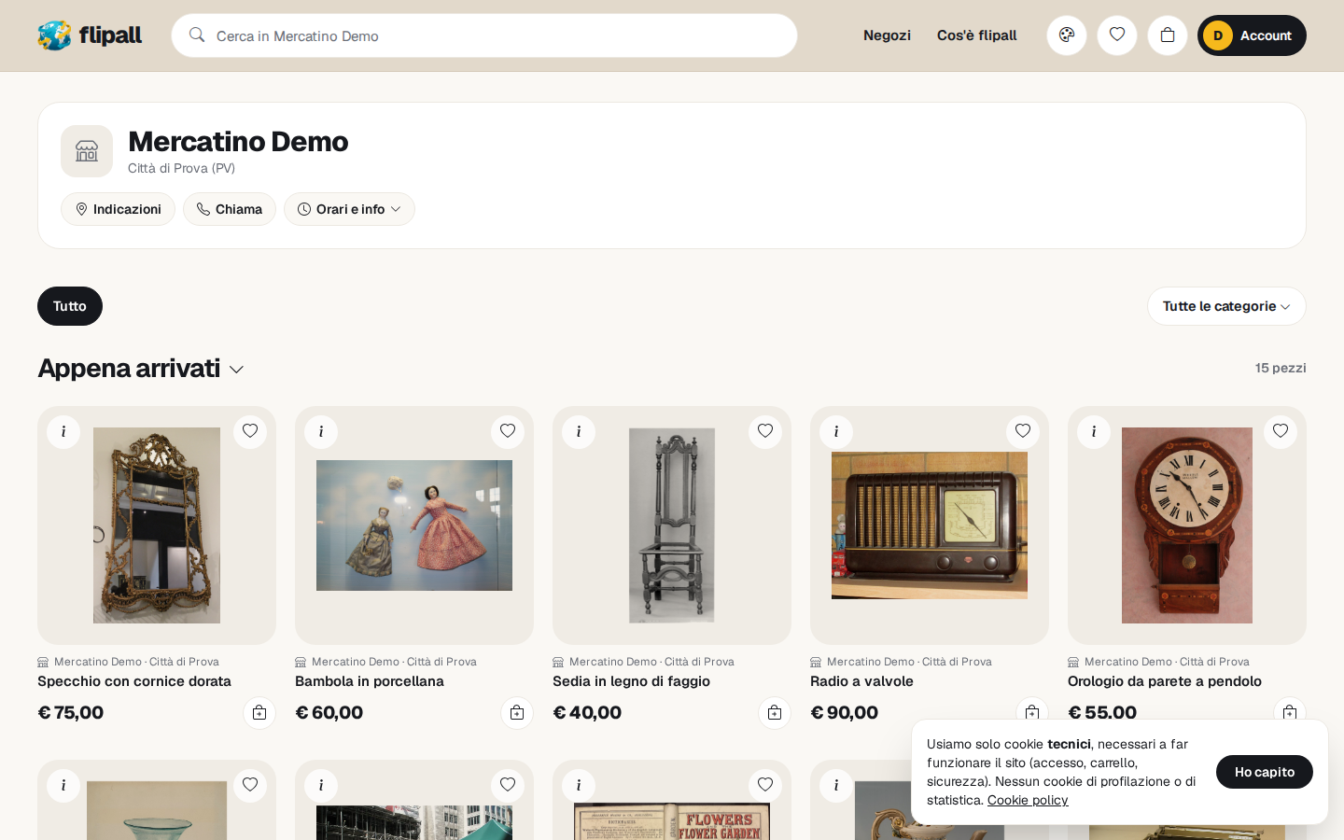Select the Tutto filter tab

70,306
